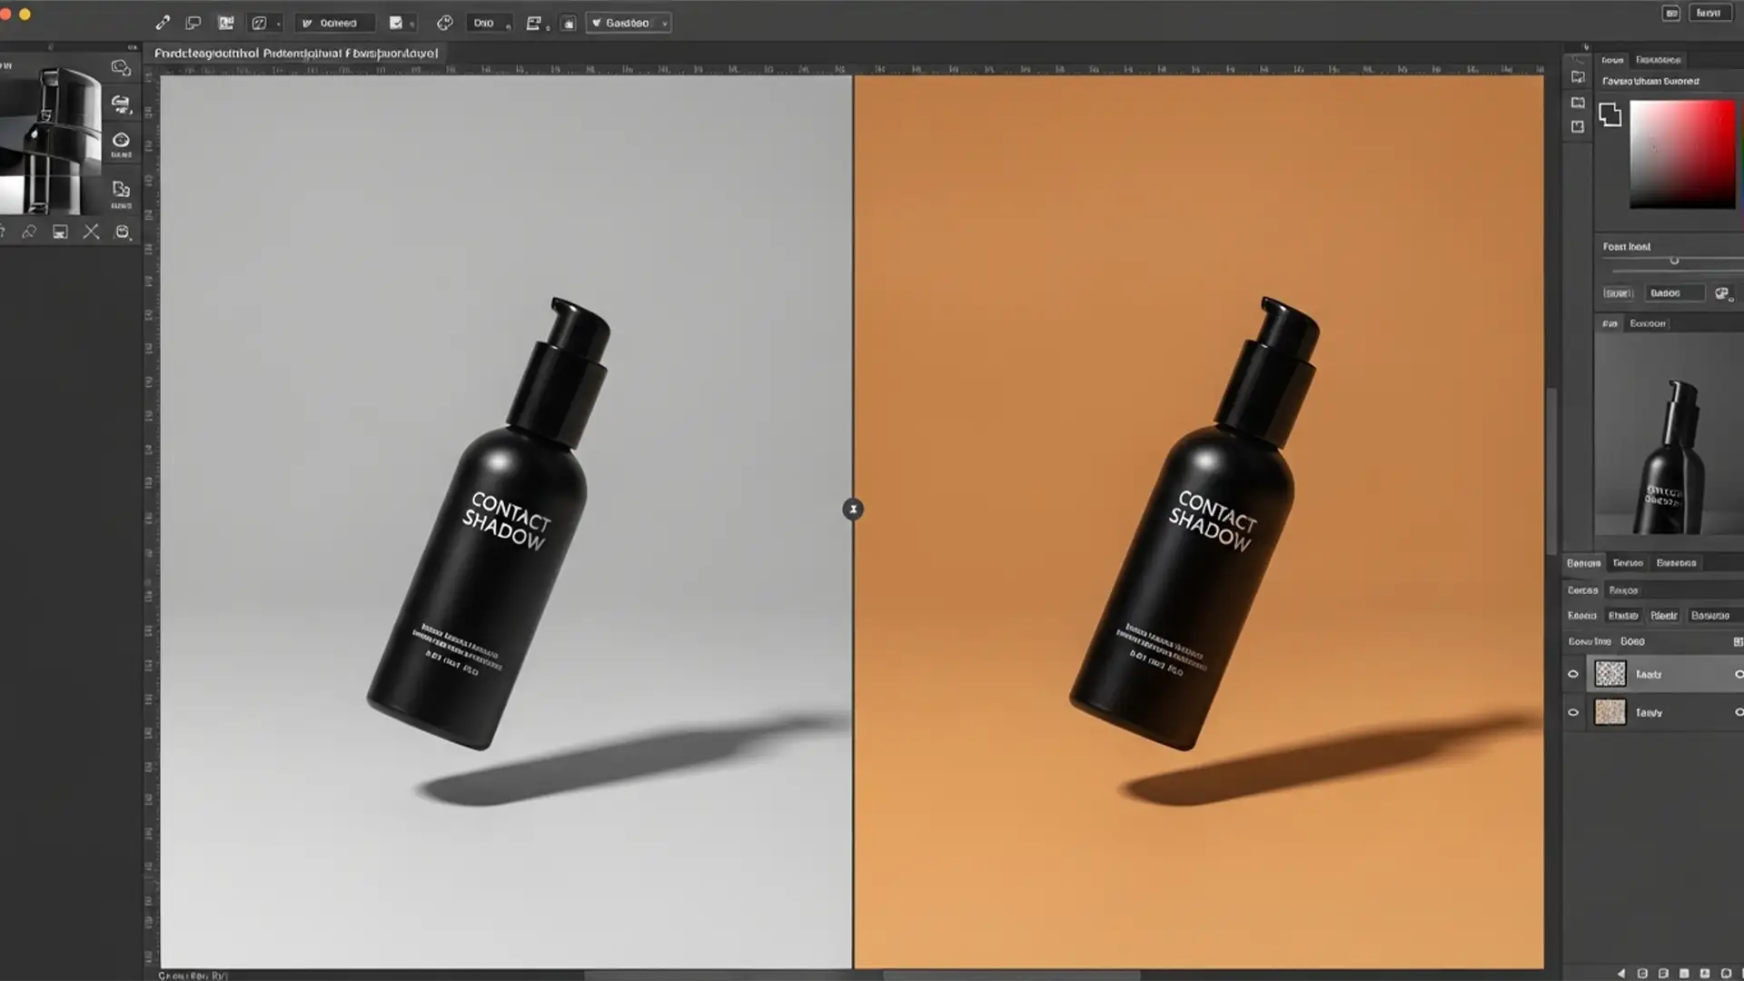
Task: Toggle visibility of the bottom texture layer
Action: click(1574, 712)
